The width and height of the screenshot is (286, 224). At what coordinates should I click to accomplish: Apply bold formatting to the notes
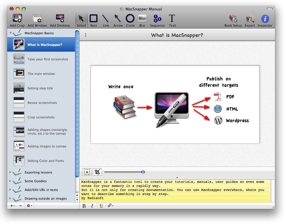(84, 206)
